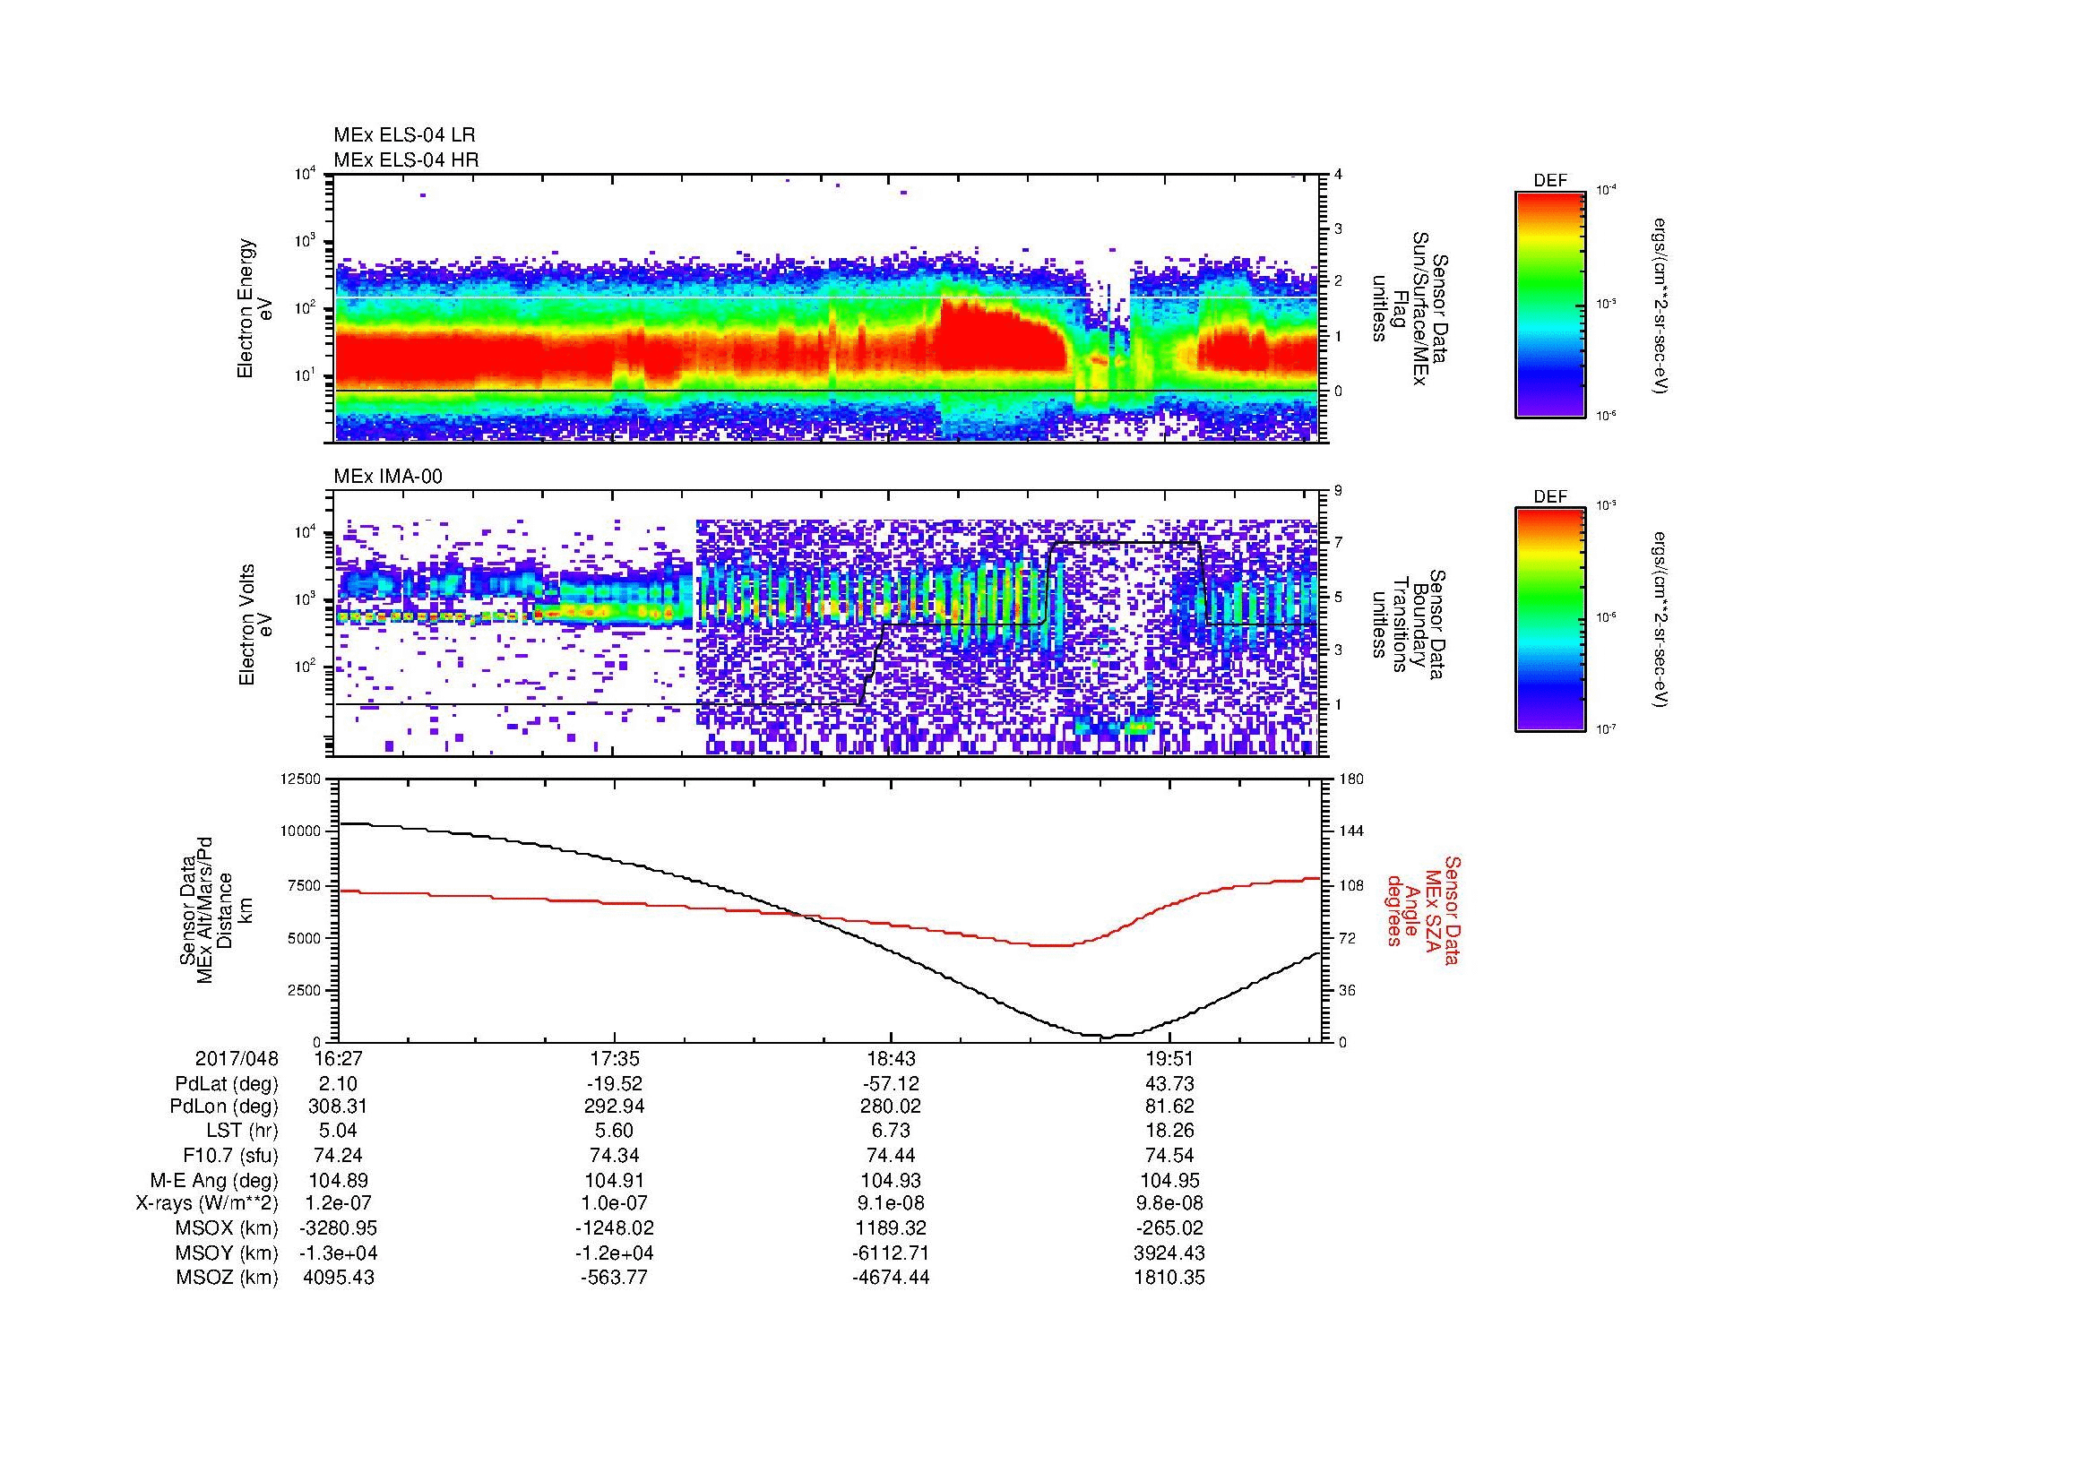2096x1481 pixels.
Task: Click the 144 SZA axis tick label
Action: tap(1350, 831)
